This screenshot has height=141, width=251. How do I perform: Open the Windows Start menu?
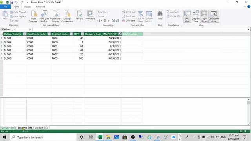(x=5, y=137)
